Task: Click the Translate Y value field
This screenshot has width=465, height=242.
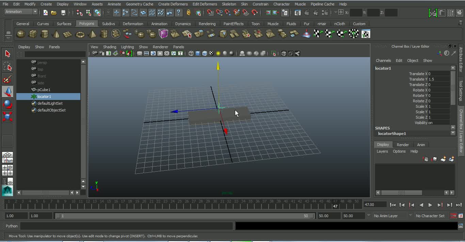Action: tap(439, 79)
